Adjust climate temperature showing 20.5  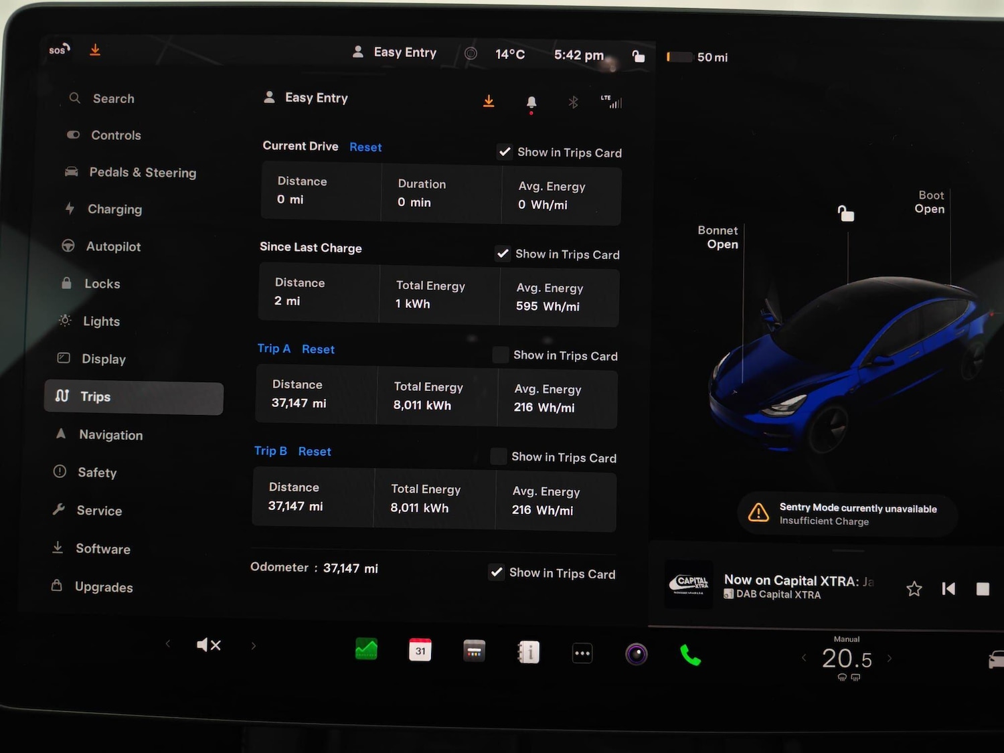click(846, 659)
